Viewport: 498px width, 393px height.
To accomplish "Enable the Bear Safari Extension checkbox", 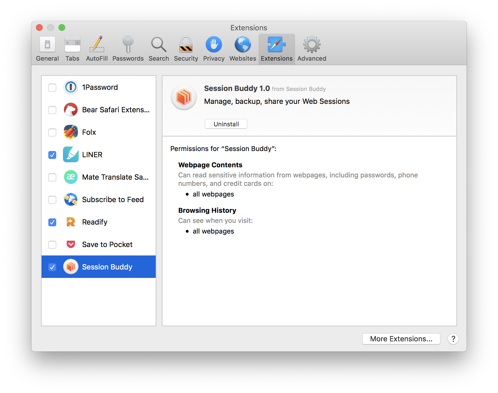I will pyautogui.click(x=52, y=110).
